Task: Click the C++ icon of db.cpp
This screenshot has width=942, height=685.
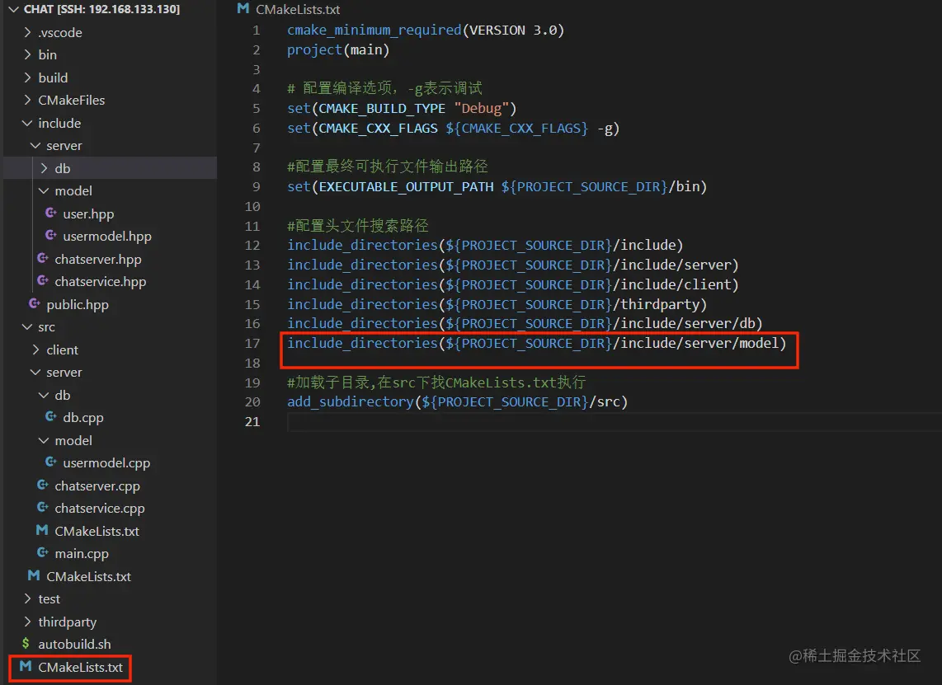Action: pos(51,416)
